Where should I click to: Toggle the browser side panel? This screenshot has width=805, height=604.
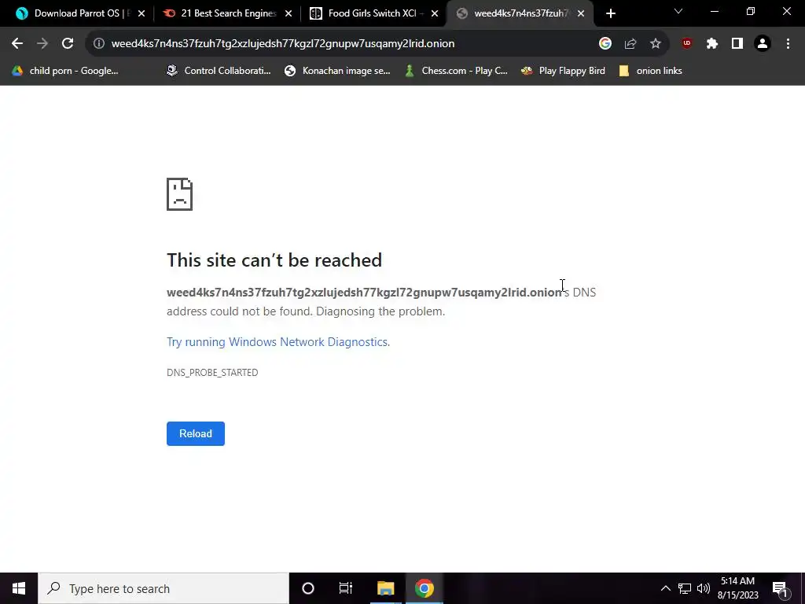(737, 44)
